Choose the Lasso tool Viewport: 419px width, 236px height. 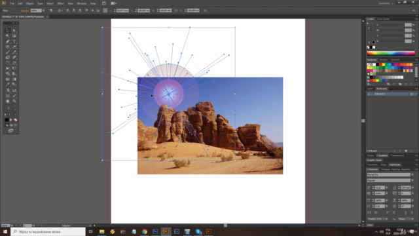coord(14,36)
